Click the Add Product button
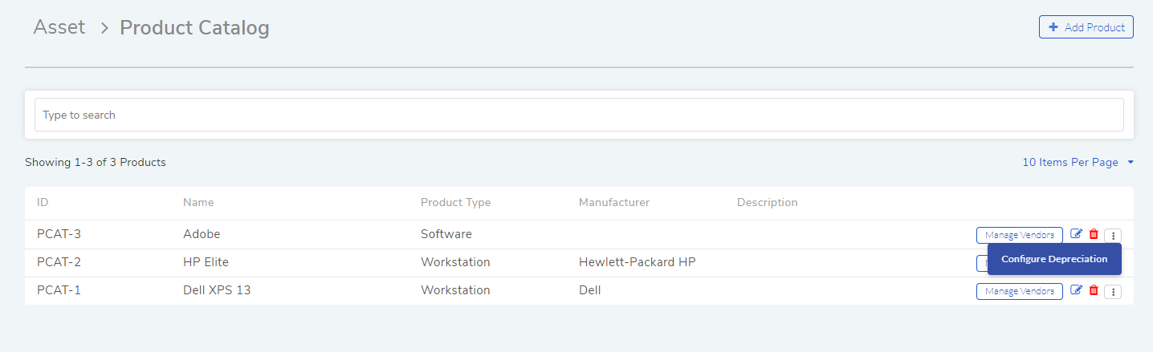The width and height of the screenshot is (1153, 352). (1086, 27)
